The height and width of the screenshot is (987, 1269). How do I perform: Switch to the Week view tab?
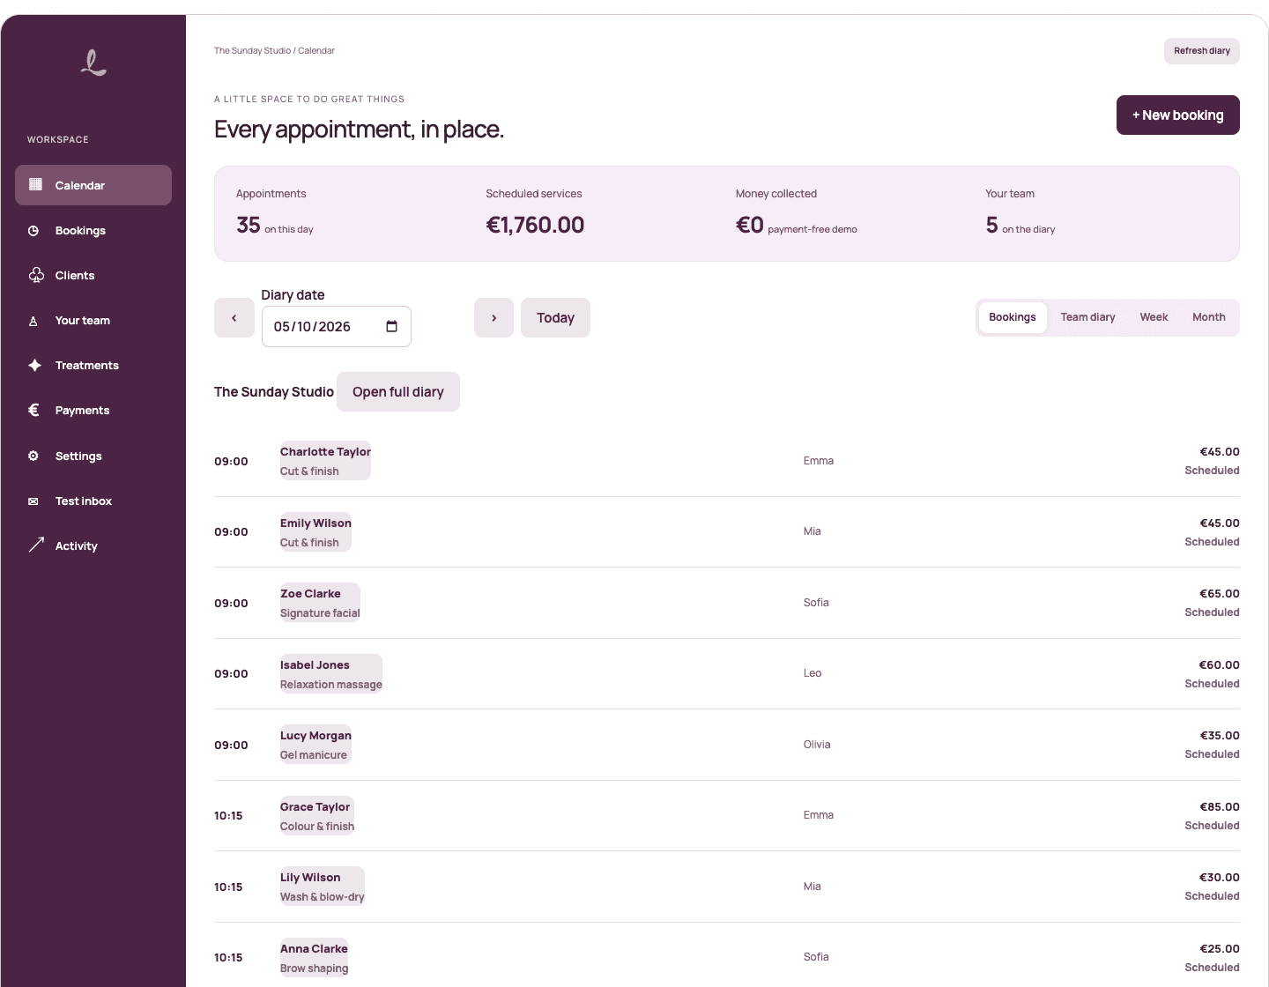[1154, 317]
